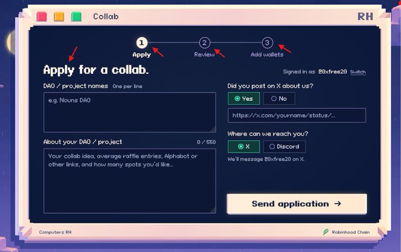The width and height of the screenshot is (401, 252).
Task: Focus the About your DAO / project text area
Action: (130, 181)
